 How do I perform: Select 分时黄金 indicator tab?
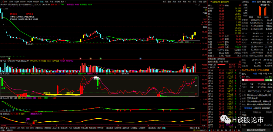pyautogui.click(x=134, y=128)
